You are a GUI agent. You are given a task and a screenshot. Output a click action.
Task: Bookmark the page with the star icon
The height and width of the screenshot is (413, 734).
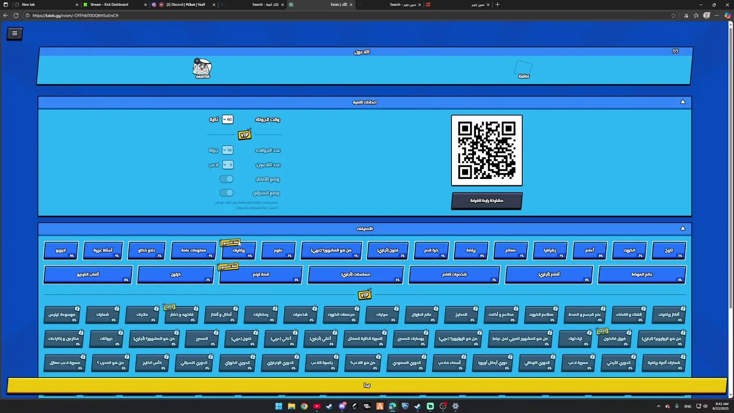tap(673, 15)
